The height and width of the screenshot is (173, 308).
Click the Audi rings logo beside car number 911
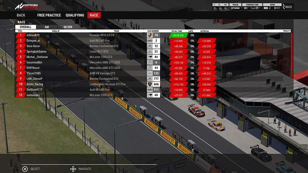point(150,90)
